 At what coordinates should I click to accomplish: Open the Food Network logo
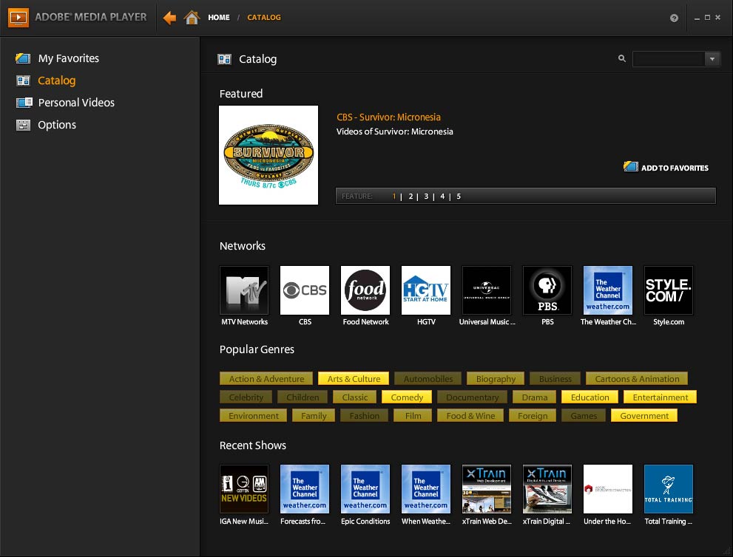coord(365,290)
